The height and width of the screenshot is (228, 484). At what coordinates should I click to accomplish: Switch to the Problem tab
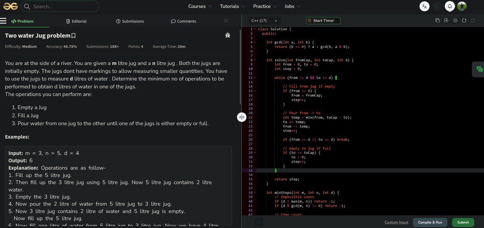tap(22, 21)
